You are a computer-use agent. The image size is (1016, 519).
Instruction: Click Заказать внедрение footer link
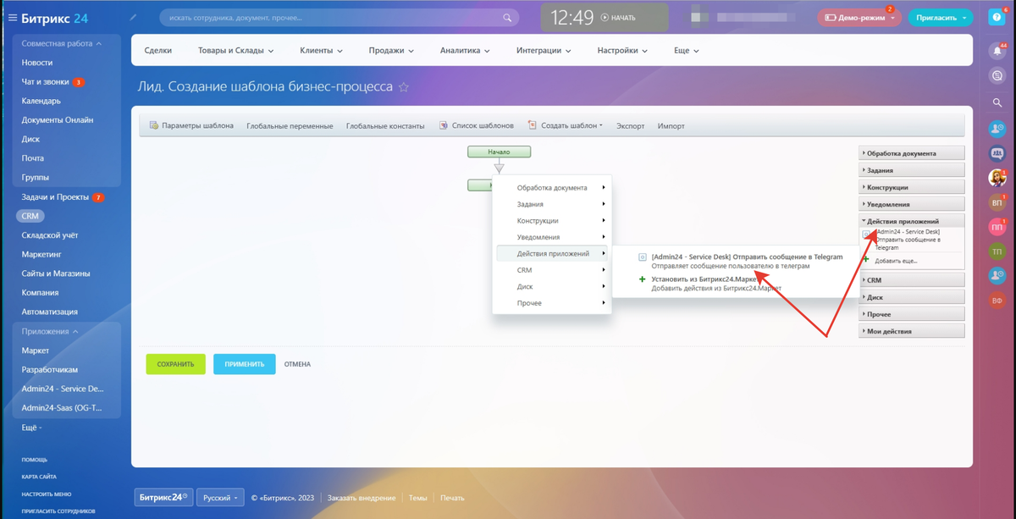click(x=362, y=498)
